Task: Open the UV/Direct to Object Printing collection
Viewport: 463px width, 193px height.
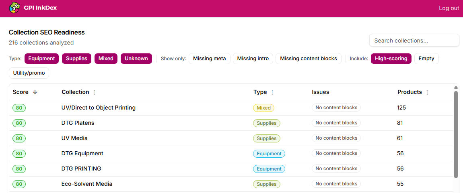Action: click(x=99, y=108)
